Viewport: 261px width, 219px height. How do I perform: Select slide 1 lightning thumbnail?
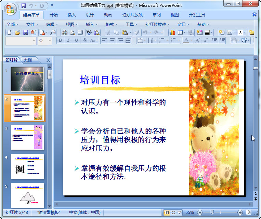[x=27, y=79]
